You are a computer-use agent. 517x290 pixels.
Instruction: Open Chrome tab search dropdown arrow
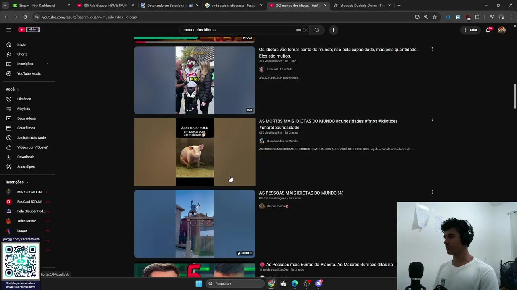tap(5, 6)
